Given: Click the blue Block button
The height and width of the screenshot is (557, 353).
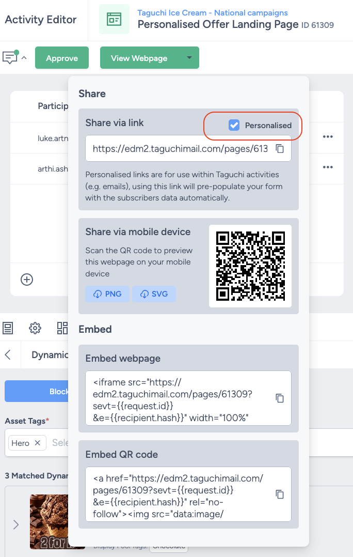Looking at the screenshot, I should coord(37,391).
